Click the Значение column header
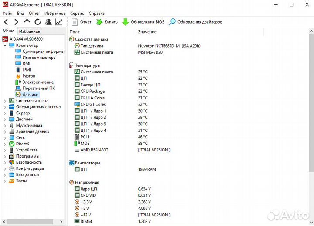314x226 pixels. [x=147, y=32]
